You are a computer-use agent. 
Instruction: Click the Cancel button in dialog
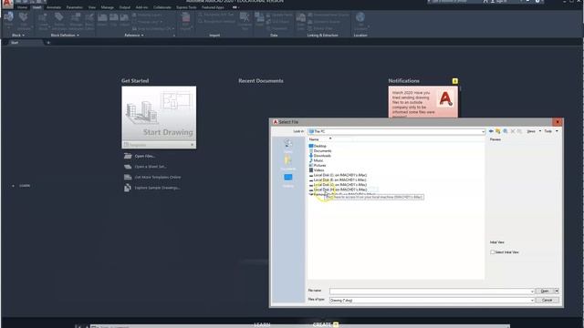(x=547, y=300)
